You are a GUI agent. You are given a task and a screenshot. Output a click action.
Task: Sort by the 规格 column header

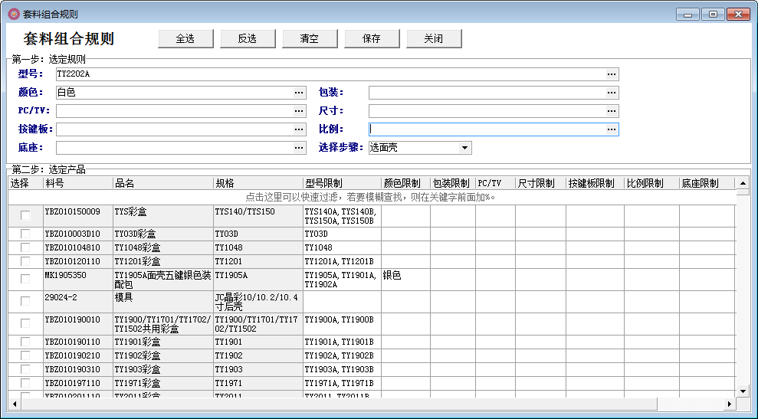pyautogui.click(x=258, y=183)
